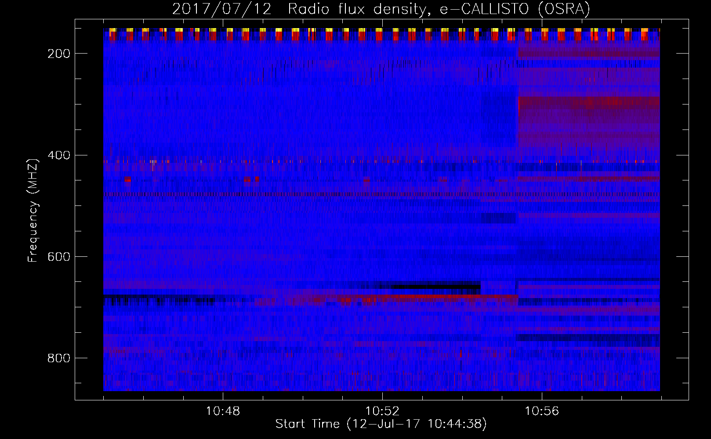Screen dimensions: 711x439
Task: Select the "Frequency (MHZ)" axis label
Action: coord(33,210)
